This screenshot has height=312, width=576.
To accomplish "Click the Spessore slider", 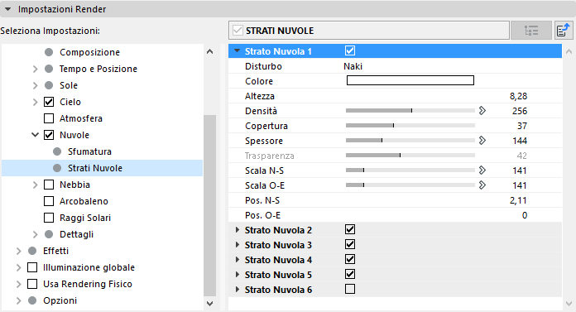I will [x=410, y=140].
